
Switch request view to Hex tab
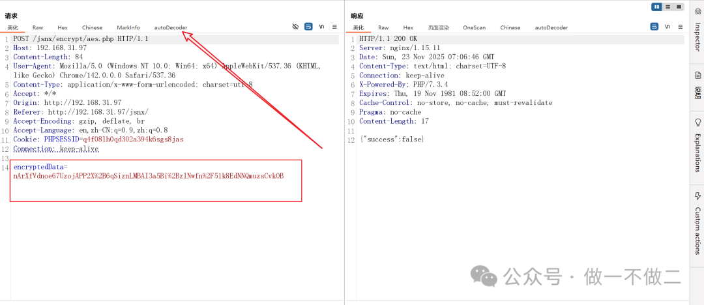click(x=63, y=27)
